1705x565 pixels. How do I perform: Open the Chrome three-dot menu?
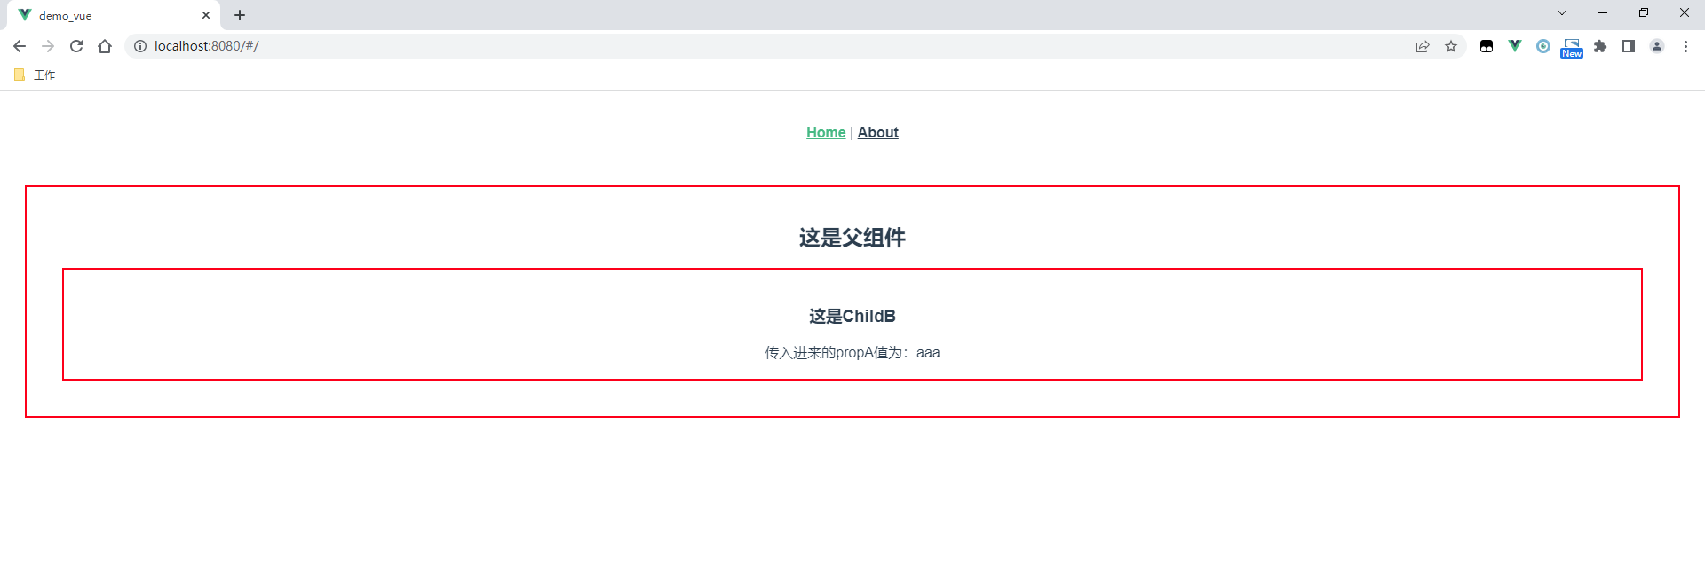[1685, 46]
